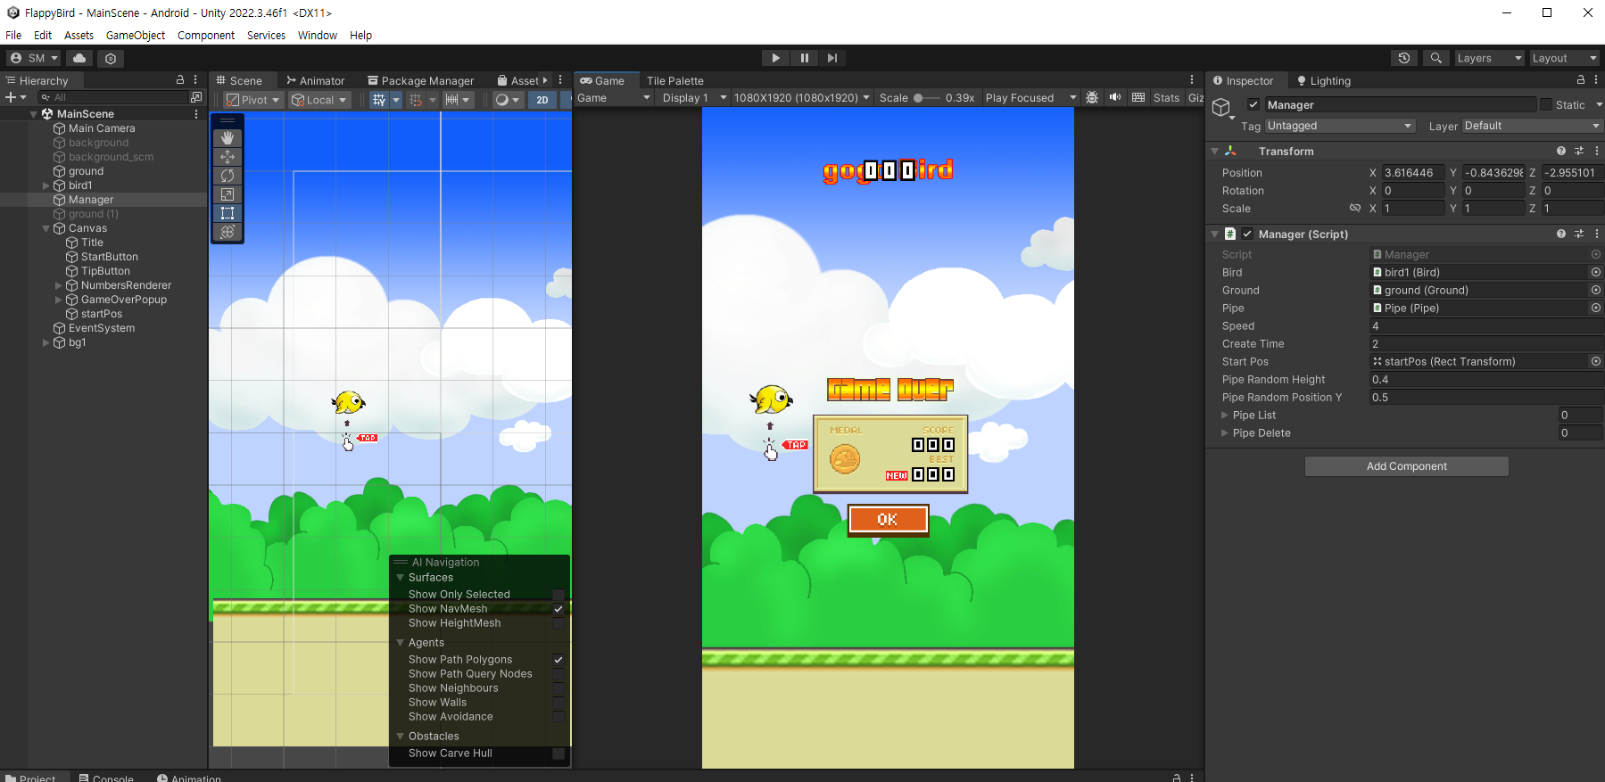Open object picker for Start Pos field
The image size is (1605, 782).
(1596, 361)
